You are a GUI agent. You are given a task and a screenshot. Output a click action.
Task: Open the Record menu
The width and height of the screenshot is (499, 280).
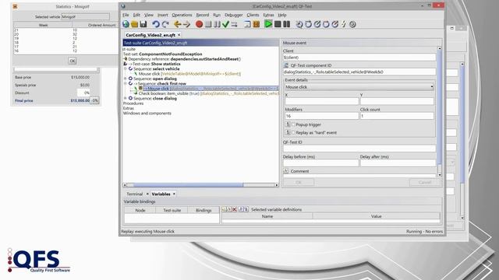[x=203, y=15]
